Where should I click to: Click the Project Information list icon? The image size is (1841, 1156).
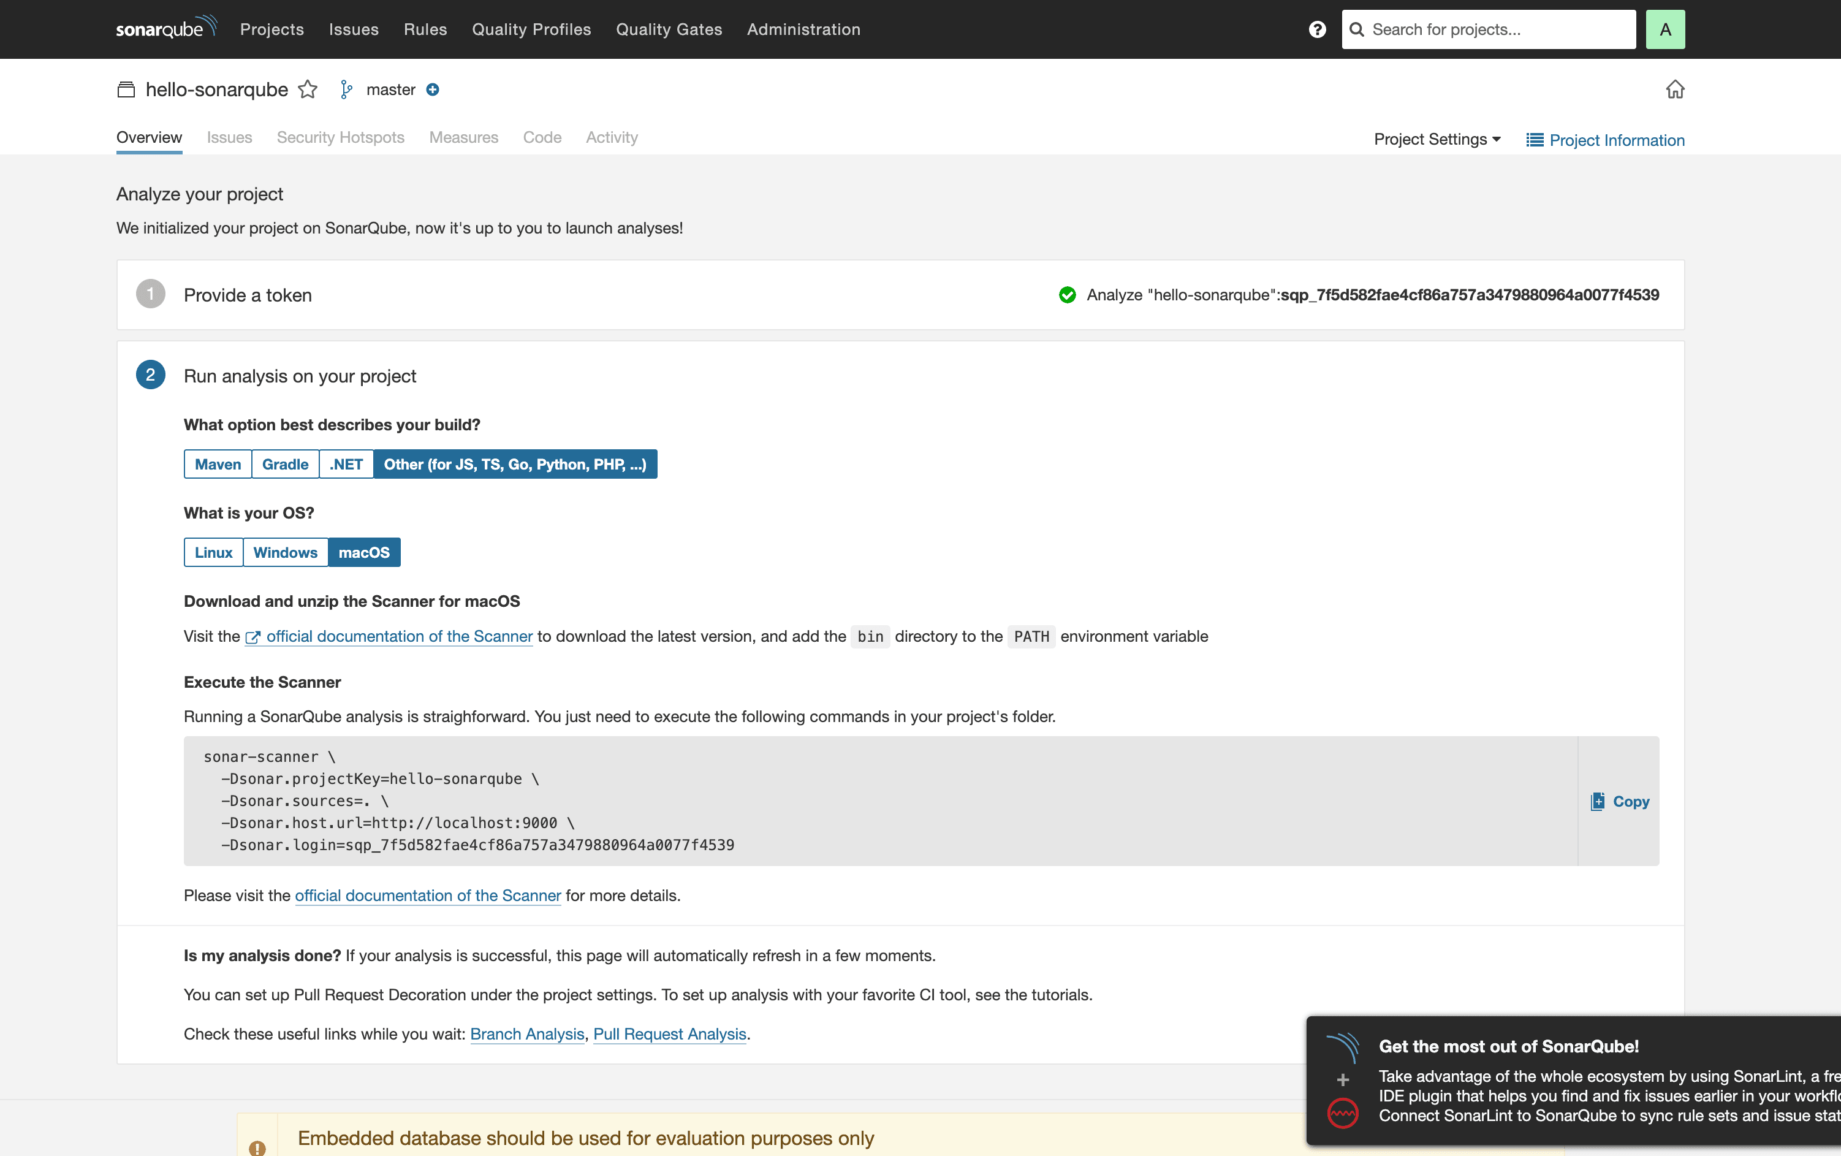pyautogui.click(x=1534, y=140)
